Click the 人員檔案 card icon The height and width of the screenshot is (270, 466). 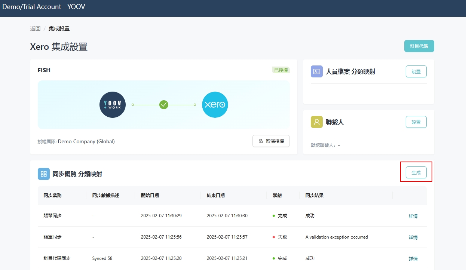click(317, 71)
